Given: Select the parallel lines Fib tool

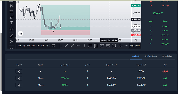Looking at the screenshot, I should (90, 46).
